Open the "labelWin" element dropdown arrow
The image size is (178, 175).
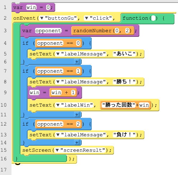(58, 105)
